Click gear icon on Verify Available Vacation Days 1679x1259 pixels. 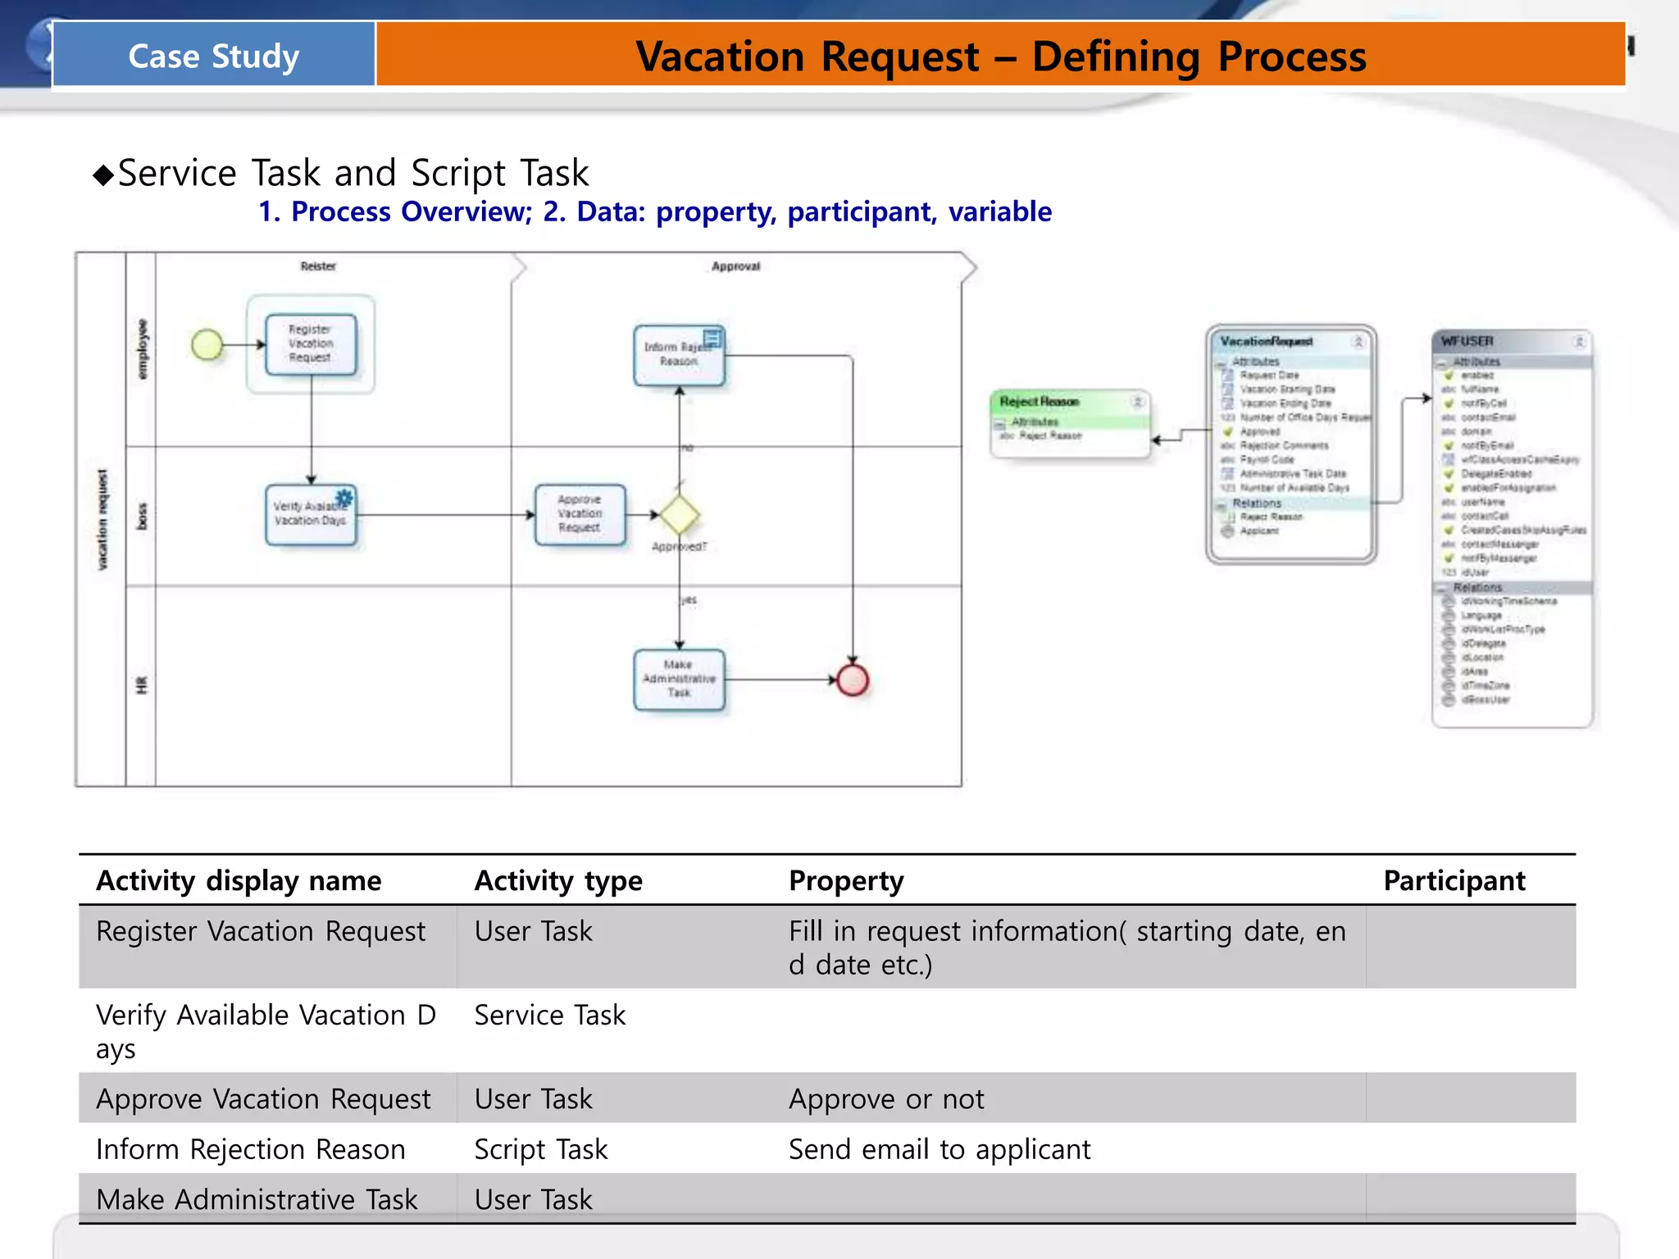tap(344, 497)
